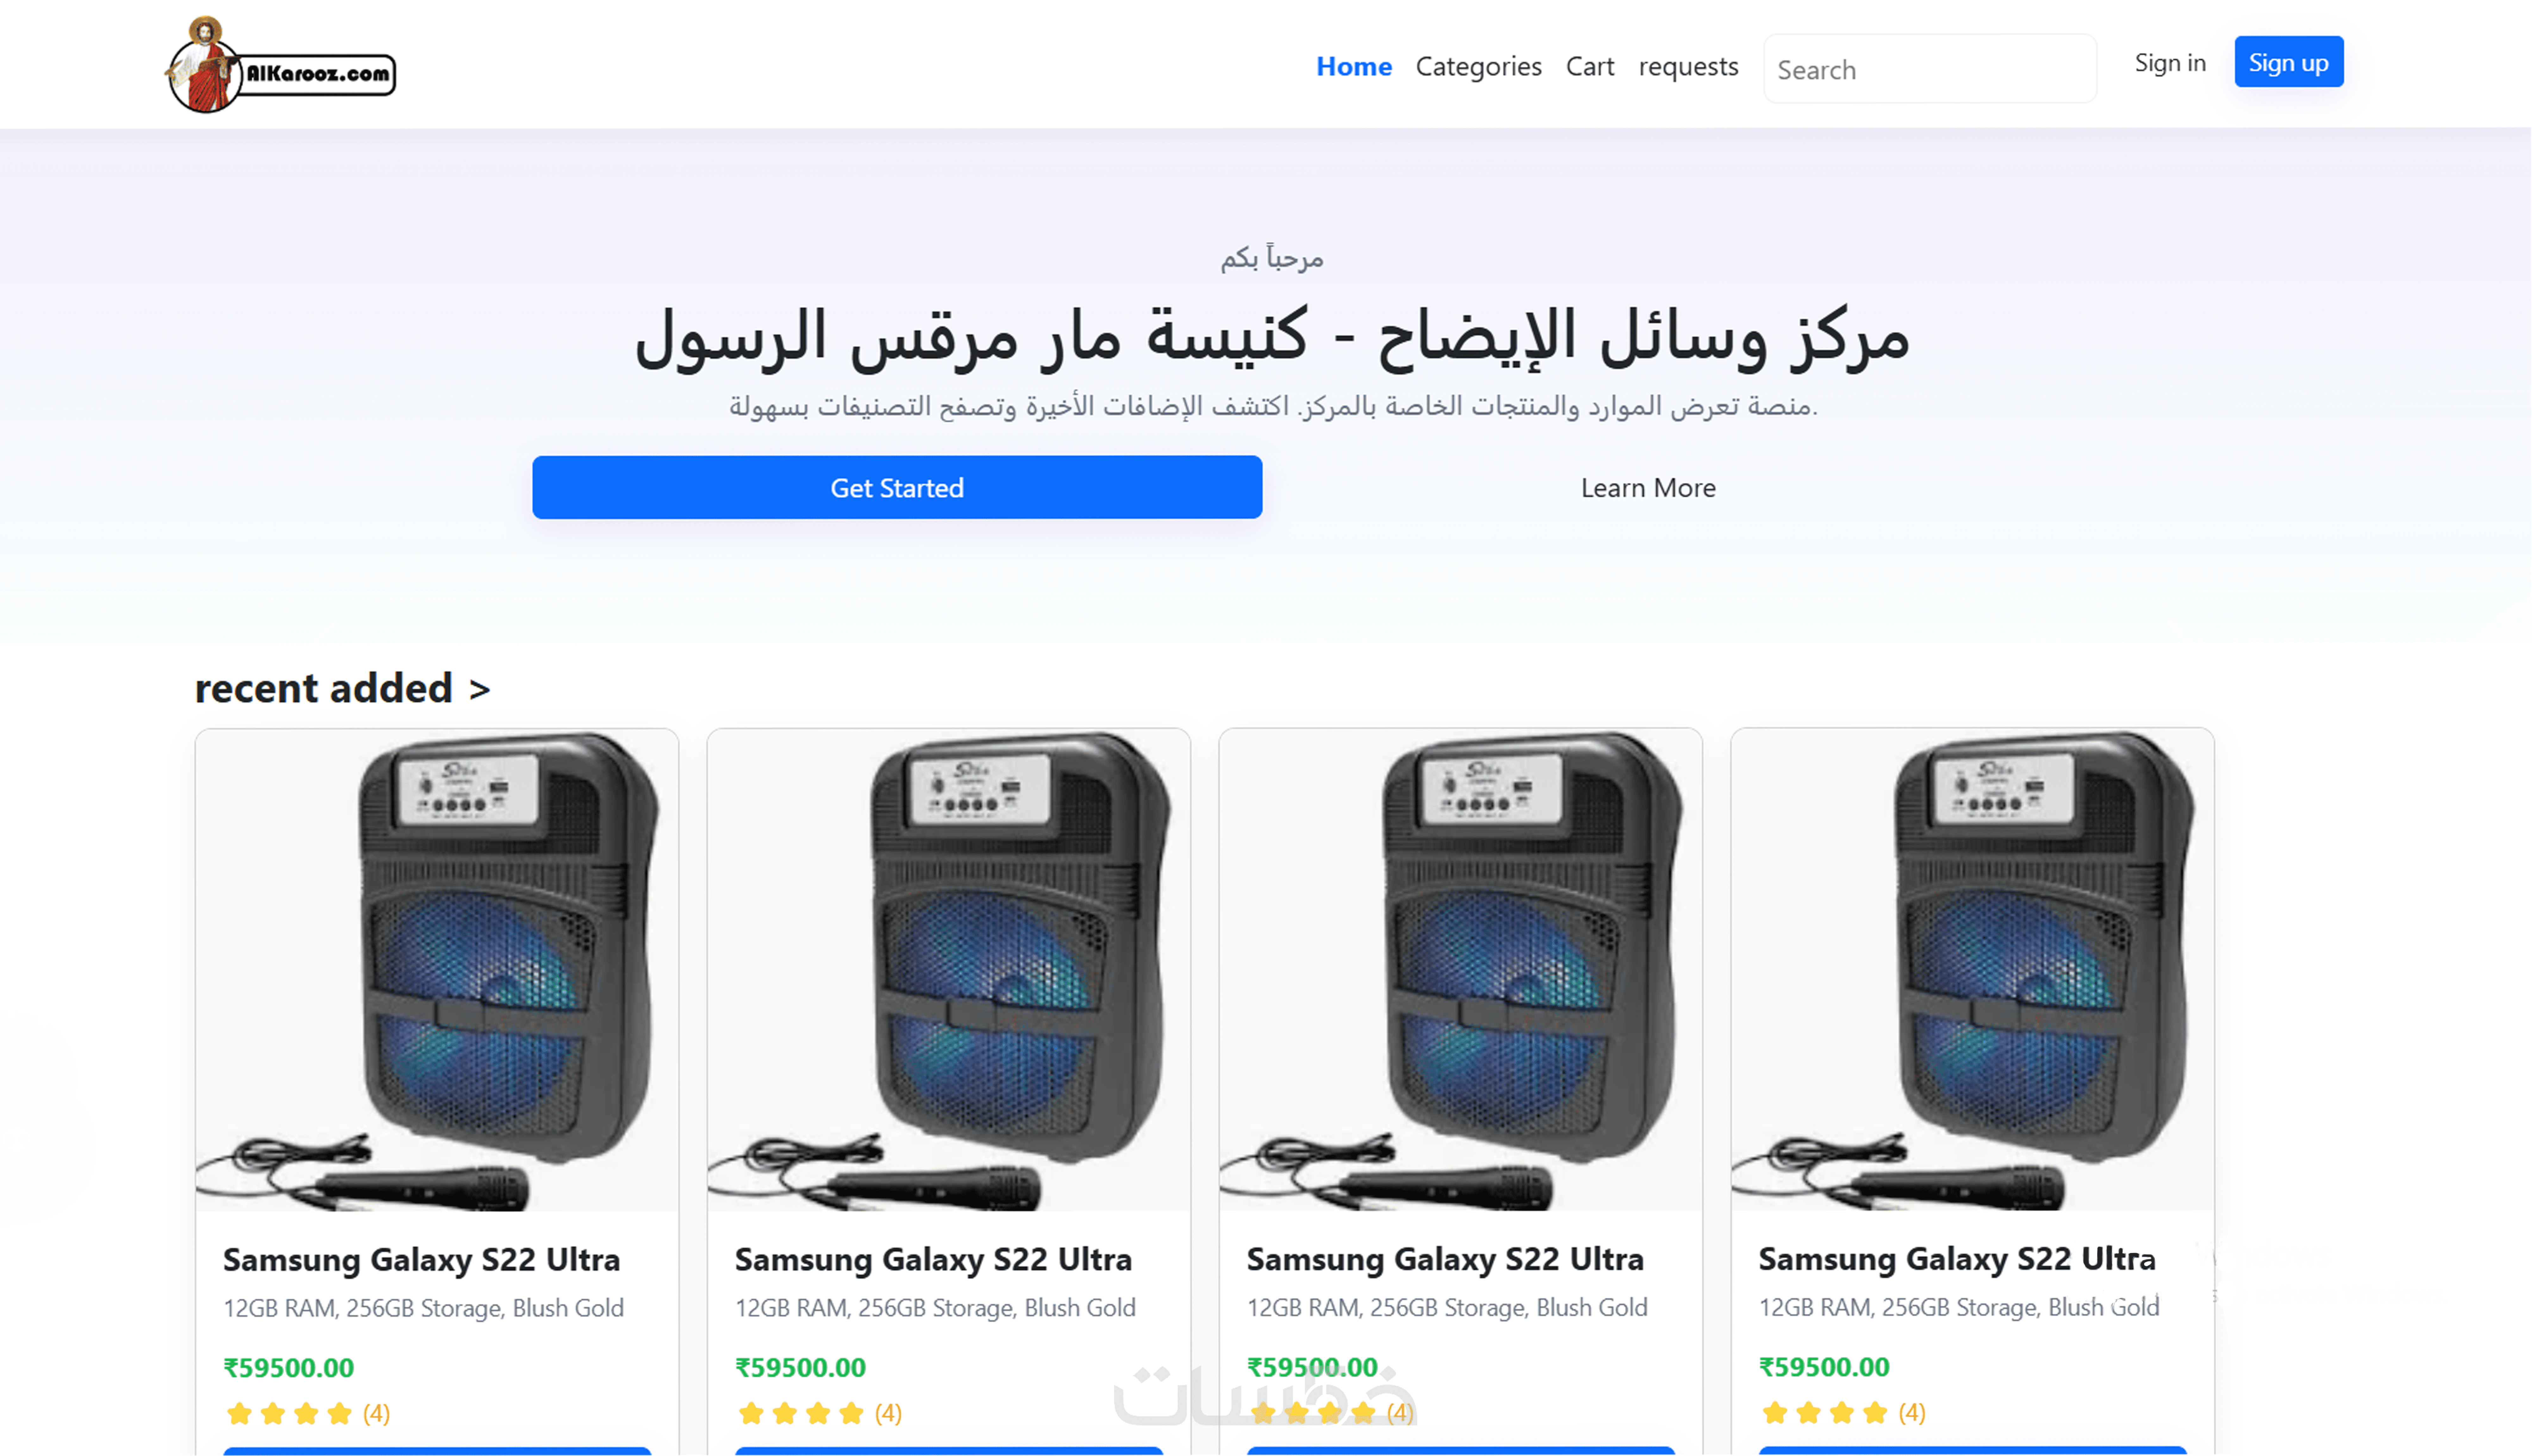Open the third product speaker thumbnail
Image resolution: width=2532 pixels, height=1456 pixels.
click(x=1460, y=970)
